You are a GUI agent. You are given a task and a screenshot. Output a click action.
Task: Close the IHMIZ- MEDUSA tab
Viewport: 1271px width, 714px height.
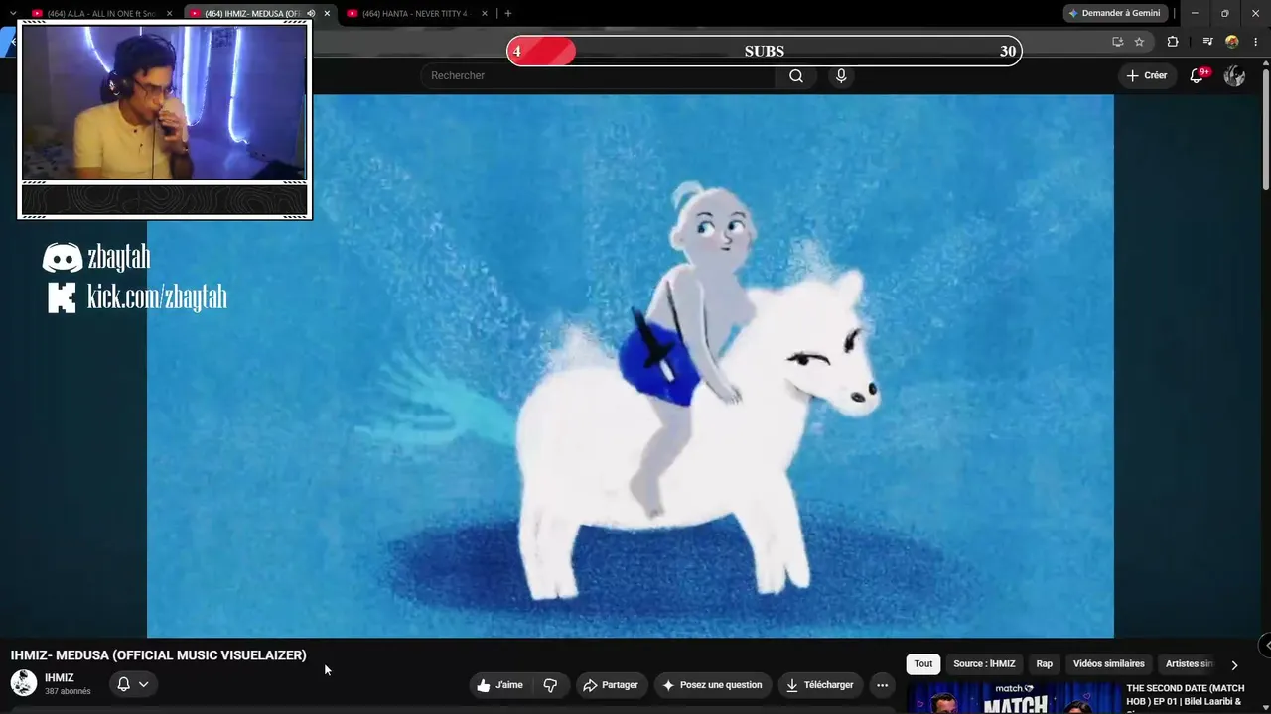(x=327, y=14)
